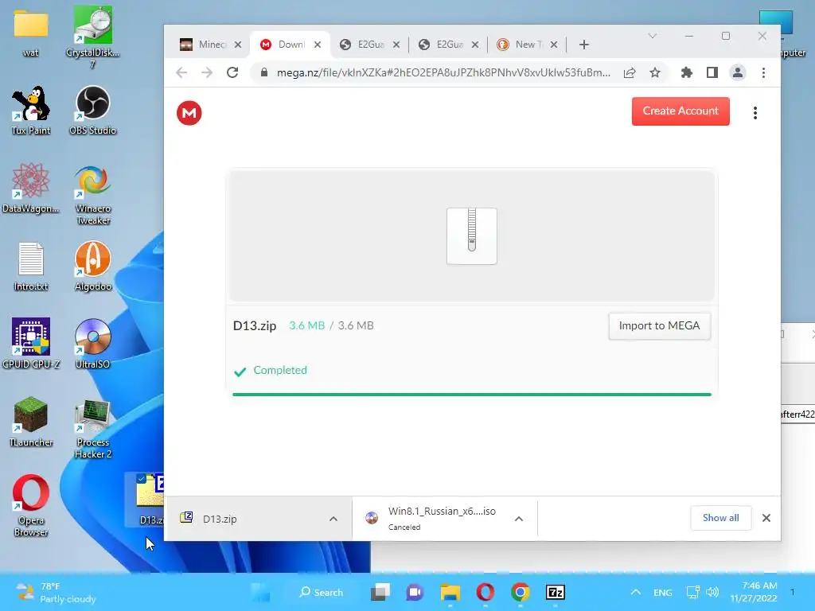Click the volume icon in system tray

(712, 592)
